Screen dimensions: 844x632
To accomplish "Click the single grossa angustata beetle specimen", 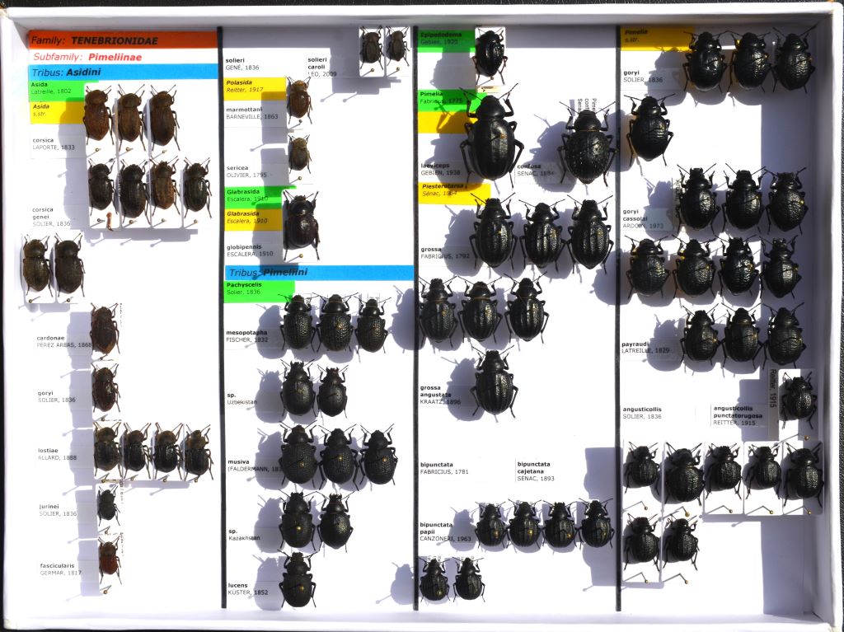I will tap(495, 383).
